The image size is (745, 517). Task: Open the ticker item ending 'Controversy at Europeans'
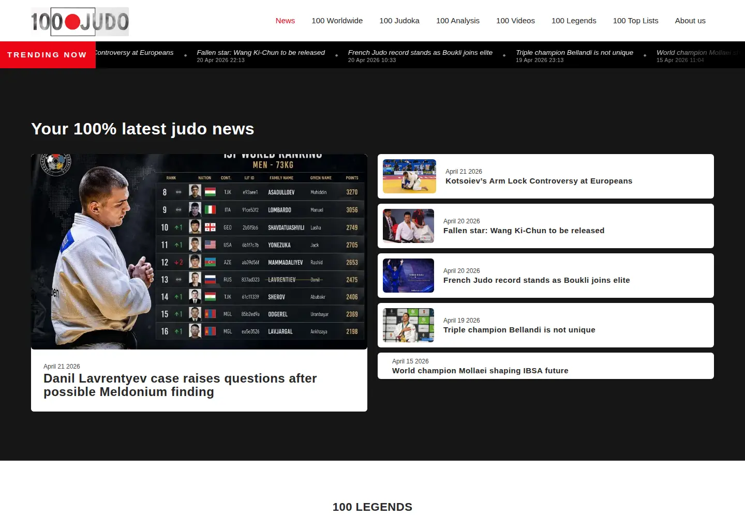(x=135, y=53)
